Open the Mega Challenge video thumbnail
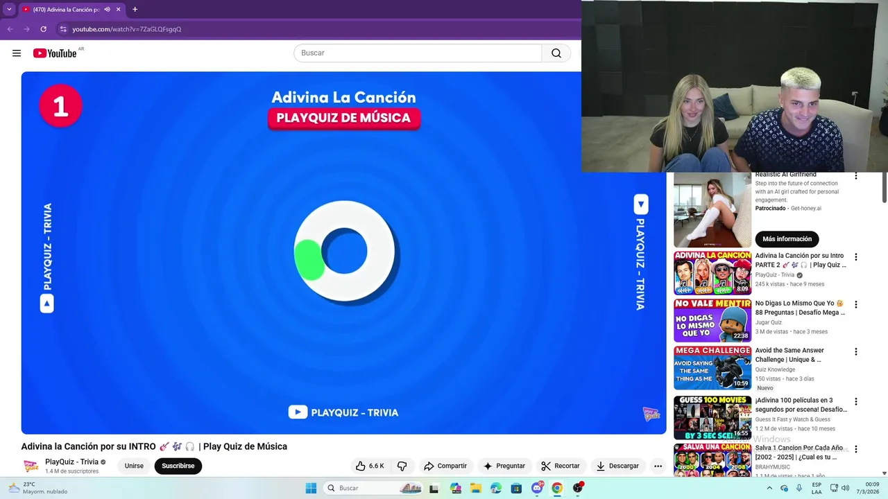888x499 pixels. click(x=712, y=368)
